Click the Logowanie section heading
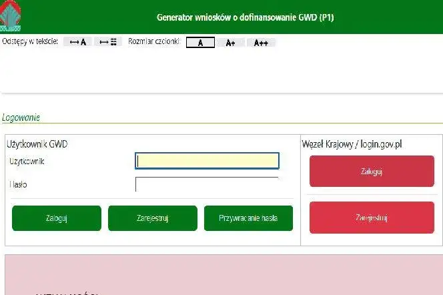The image size is (443, 295). (x=21, y=117)
